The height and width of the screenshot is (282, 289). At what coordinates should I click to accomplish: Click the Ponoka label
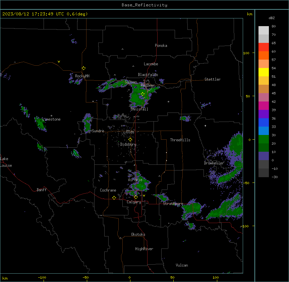(x=161, y=46)
